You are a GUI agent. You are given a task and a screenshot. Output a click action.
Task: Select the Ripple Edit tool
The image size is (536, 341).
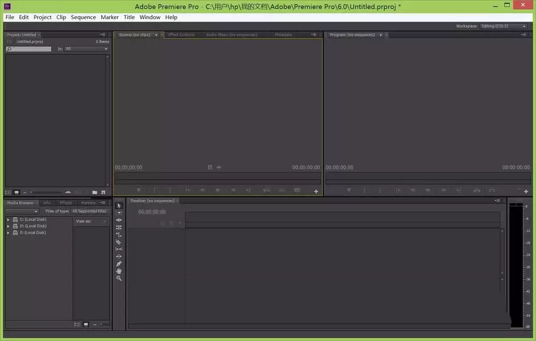point(119,220)
